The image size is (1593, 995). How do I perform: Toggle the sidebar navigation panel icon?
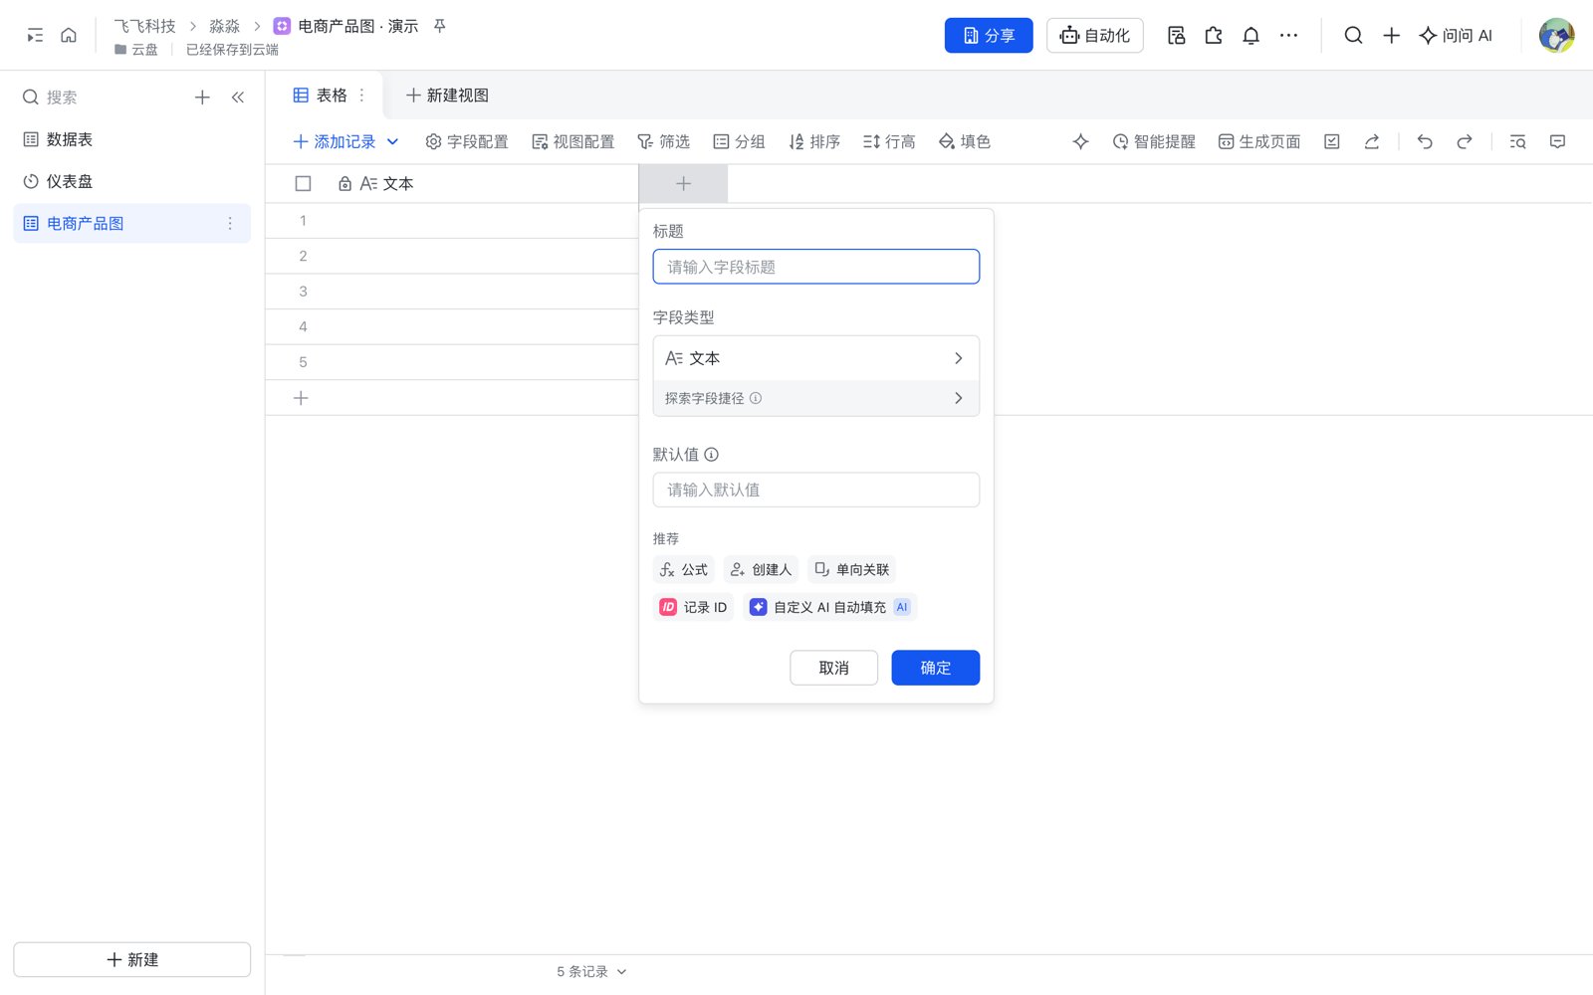35,35
